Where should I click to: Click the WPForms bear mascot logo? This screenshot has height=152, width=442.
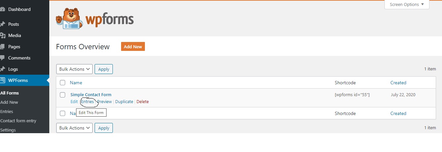click(x=68, y=19)
